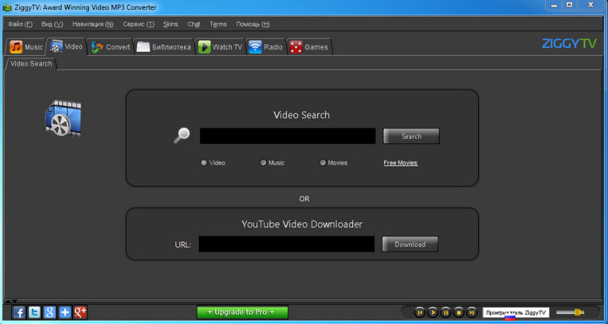
Task: Open the Chat menu
Action: (x=194, y=24)
